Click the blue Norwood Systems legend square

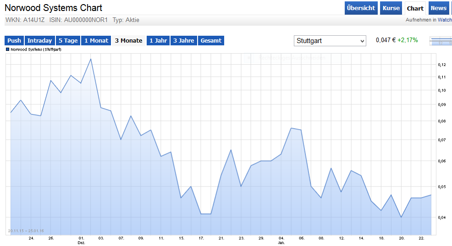click(8, 49)
